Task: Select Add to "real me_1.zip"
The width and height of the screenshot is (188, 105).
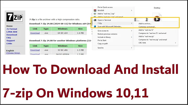Action: click(x=106, y=14)
